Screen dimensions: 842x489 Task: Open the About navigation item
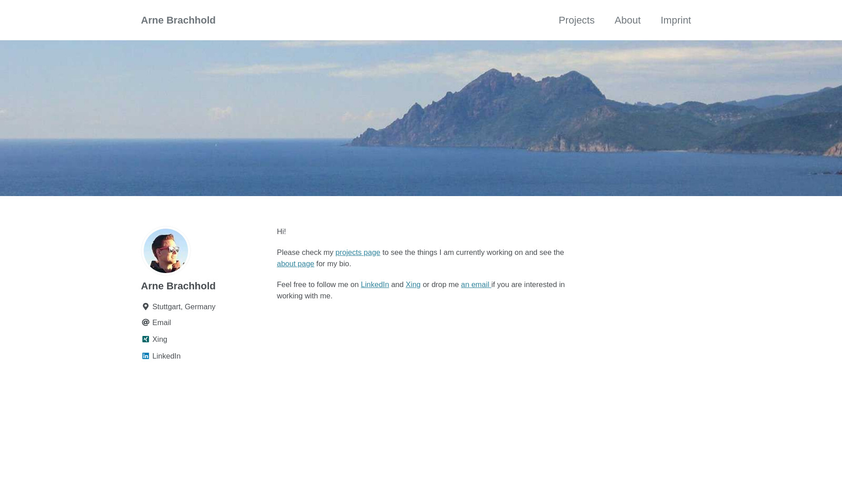628,20
